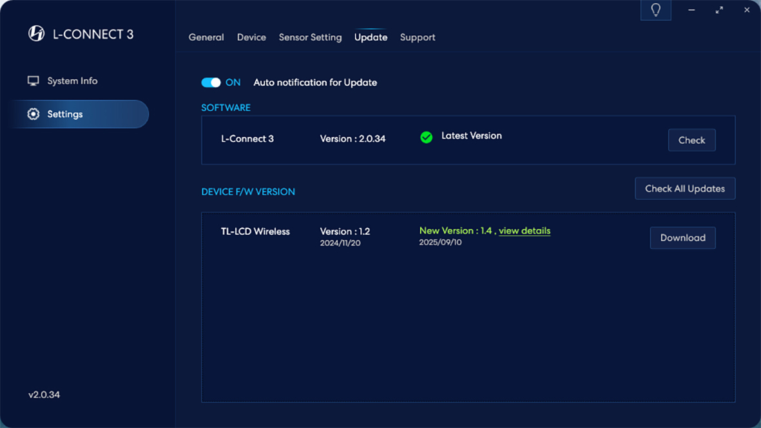Click the Check All Updates button
This screenshot has height=428, width=761.
[685, 189]
